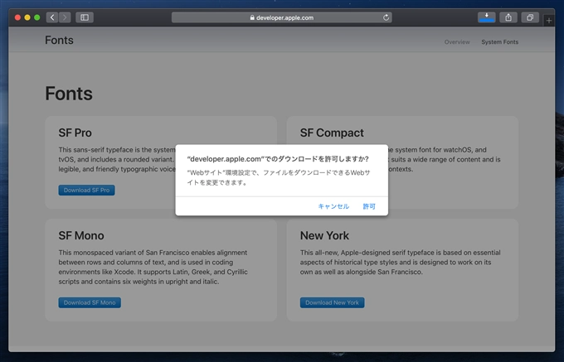The height and width of the screenshot is (362, 564).
Task: Click the Download New York button
Action: [332, 302]
